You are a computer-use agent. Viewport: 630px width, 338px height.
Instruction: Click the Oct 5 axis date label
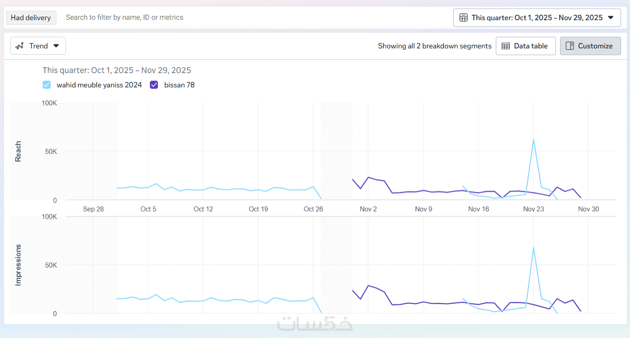pyautogui.click(x=149, y=209)
